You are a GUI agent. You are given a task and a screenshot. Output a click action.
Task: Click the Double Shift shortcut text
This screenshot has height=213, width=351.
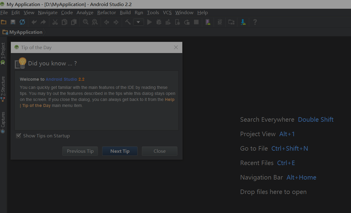tap(316, 120)
